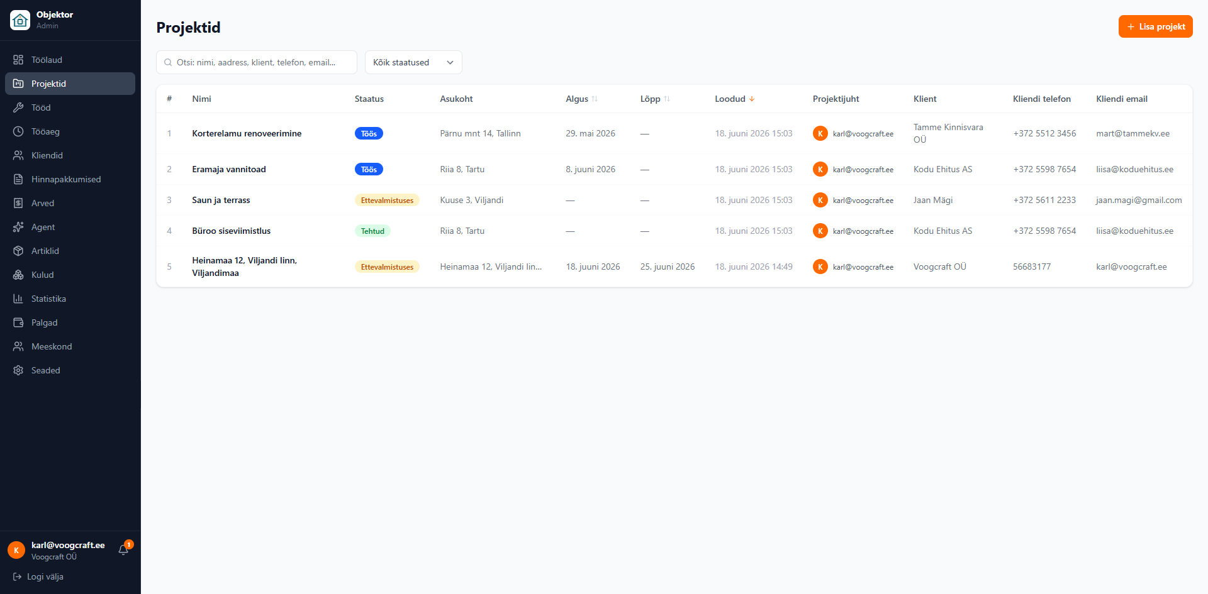Click client Voogcraft OÜ in table
This screenshot has height=594, width=1208.
(940, 267)
